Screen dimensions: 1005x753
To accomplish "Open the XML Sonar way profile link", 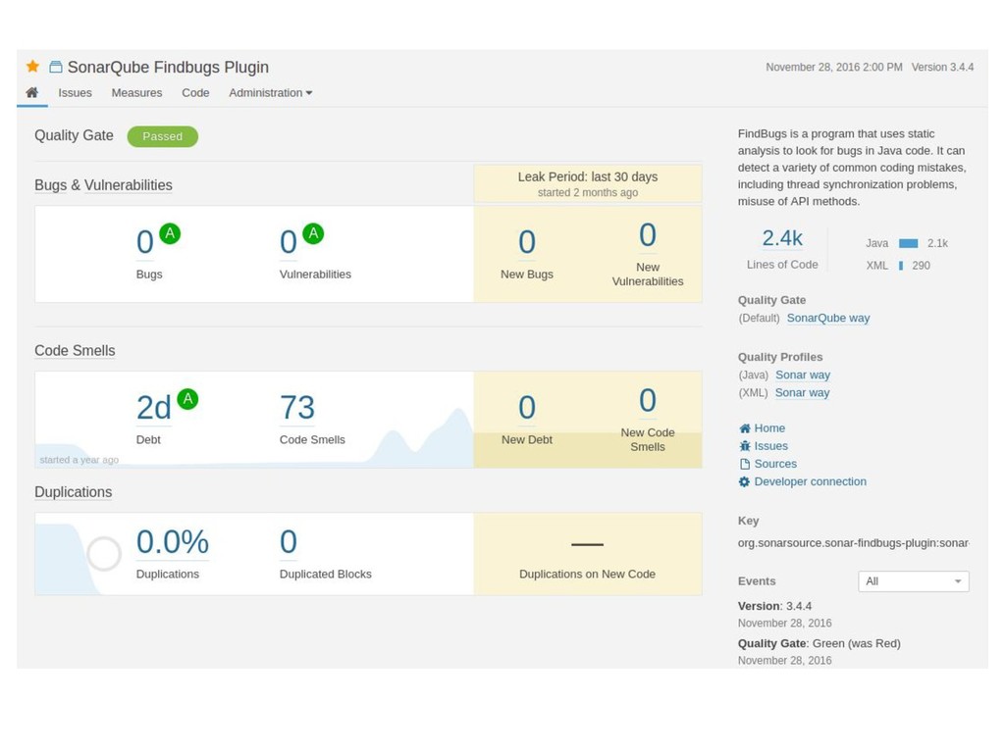I will point(802,392).
